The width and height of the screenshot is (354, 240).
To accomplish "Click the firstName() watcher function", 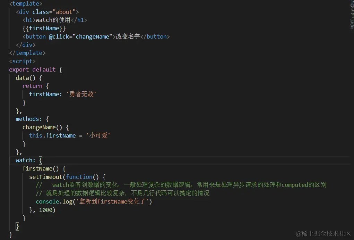I will tap(41, 168).
